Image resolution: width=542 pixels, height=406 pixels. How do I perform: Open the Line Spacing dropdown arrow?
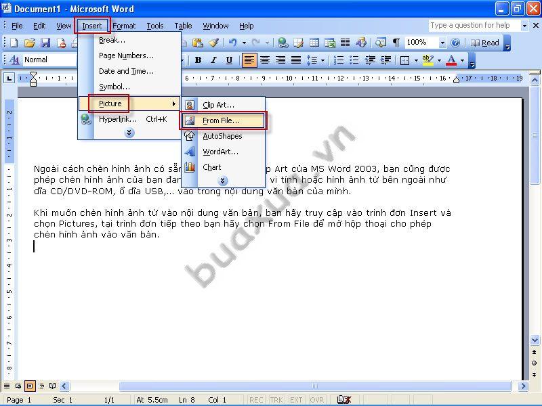323,60
